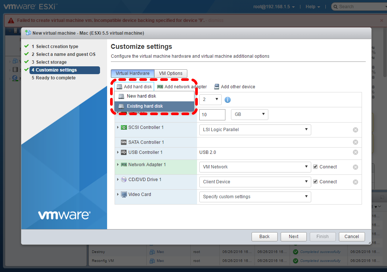Screen dimensions: 387x272
Task: Open the CPU count dropdown showing 2
Action: [210, 99]
